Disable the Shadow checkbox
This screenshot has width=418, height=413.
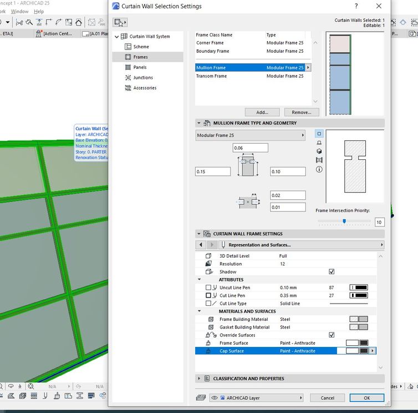coord(332,272)
